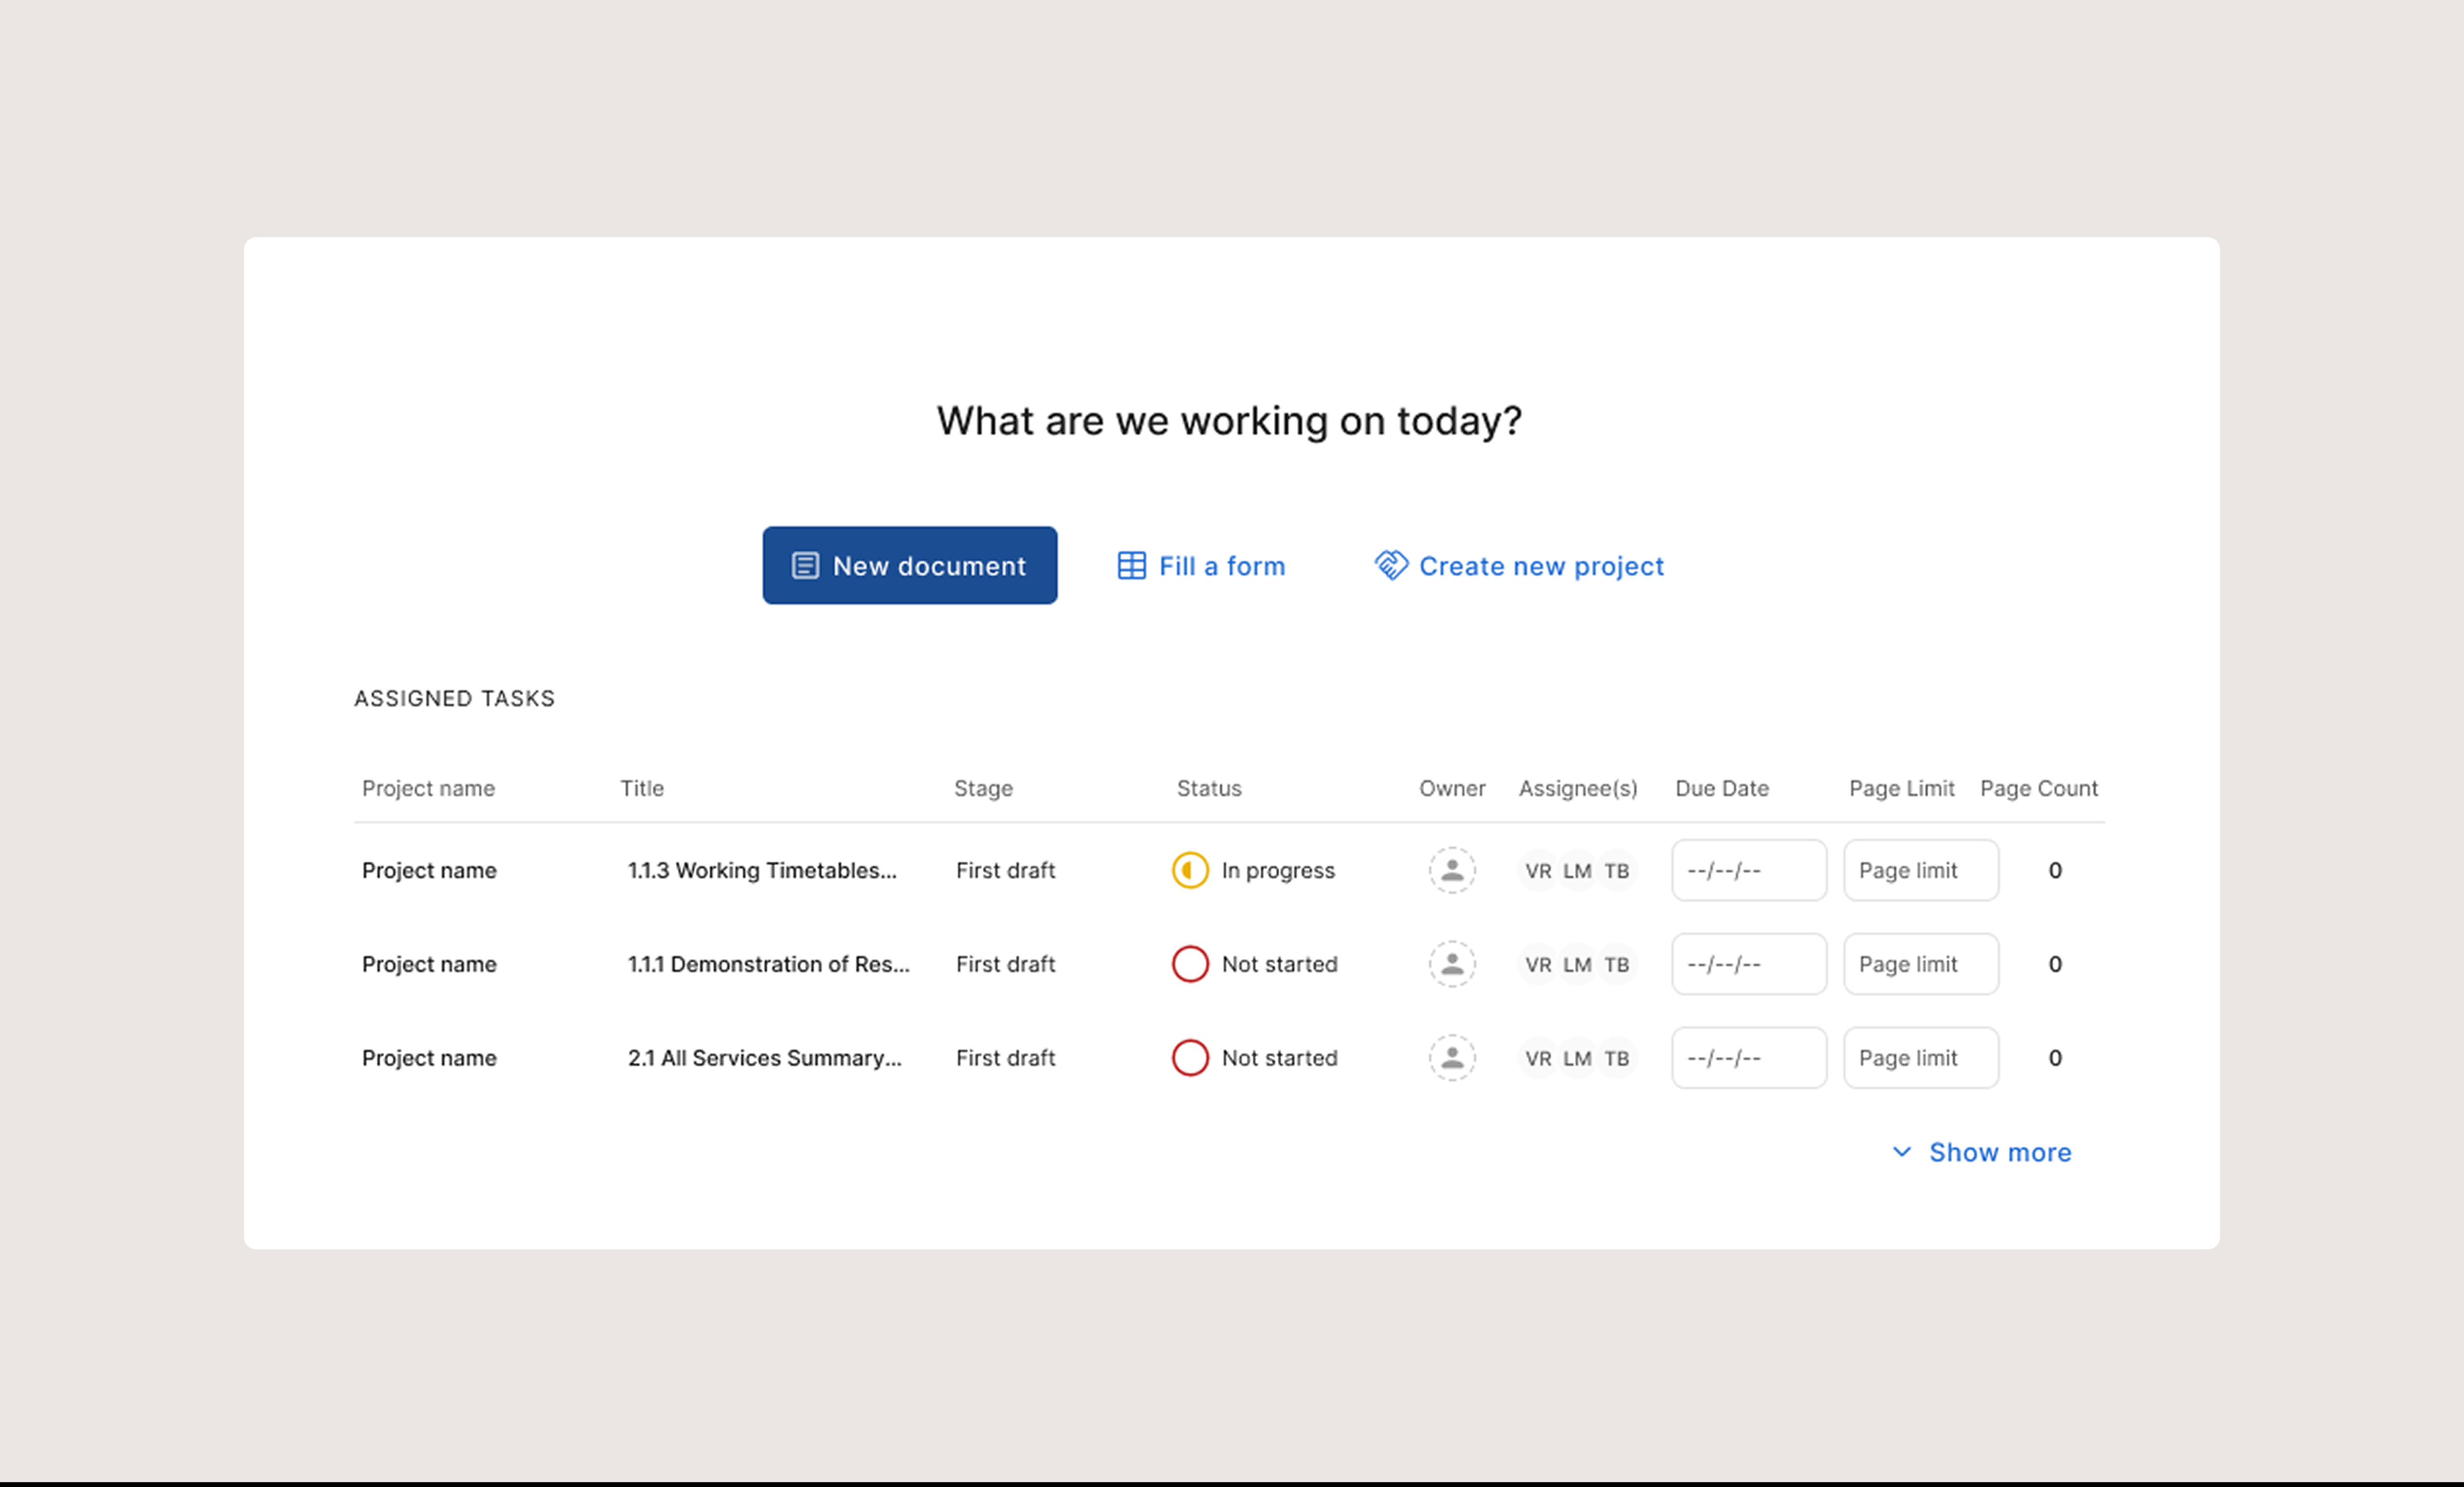The image size is (2464, 1487).
Task: Click the Page Limit column header
Action: tap(1901, 788)
